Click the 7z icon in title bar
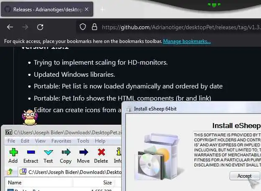 coord(9,132)
